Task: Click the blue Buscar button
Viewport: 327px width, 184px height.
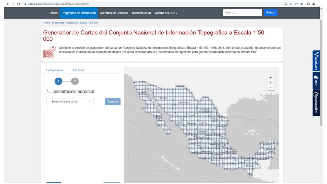Action: pos(271,13)
